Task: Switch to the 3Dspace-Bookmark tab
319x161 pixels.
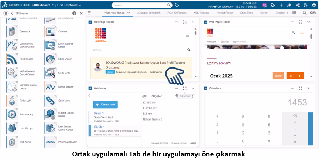Action: click(149, 13)
